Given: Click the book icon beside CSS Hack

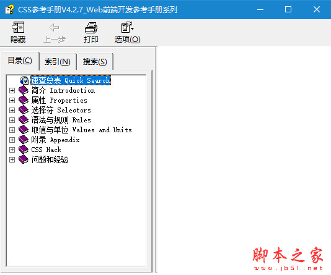Looking at the screenshot, I should tap(24, 150).
